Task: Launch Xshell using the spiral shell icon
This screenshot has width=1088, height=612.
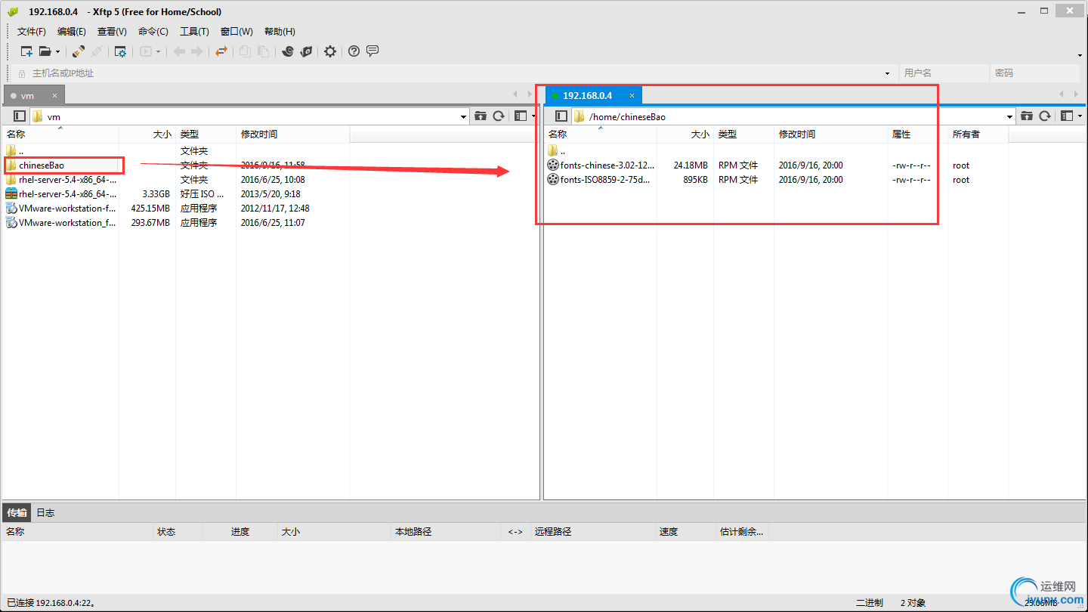Action: (288, 51)
